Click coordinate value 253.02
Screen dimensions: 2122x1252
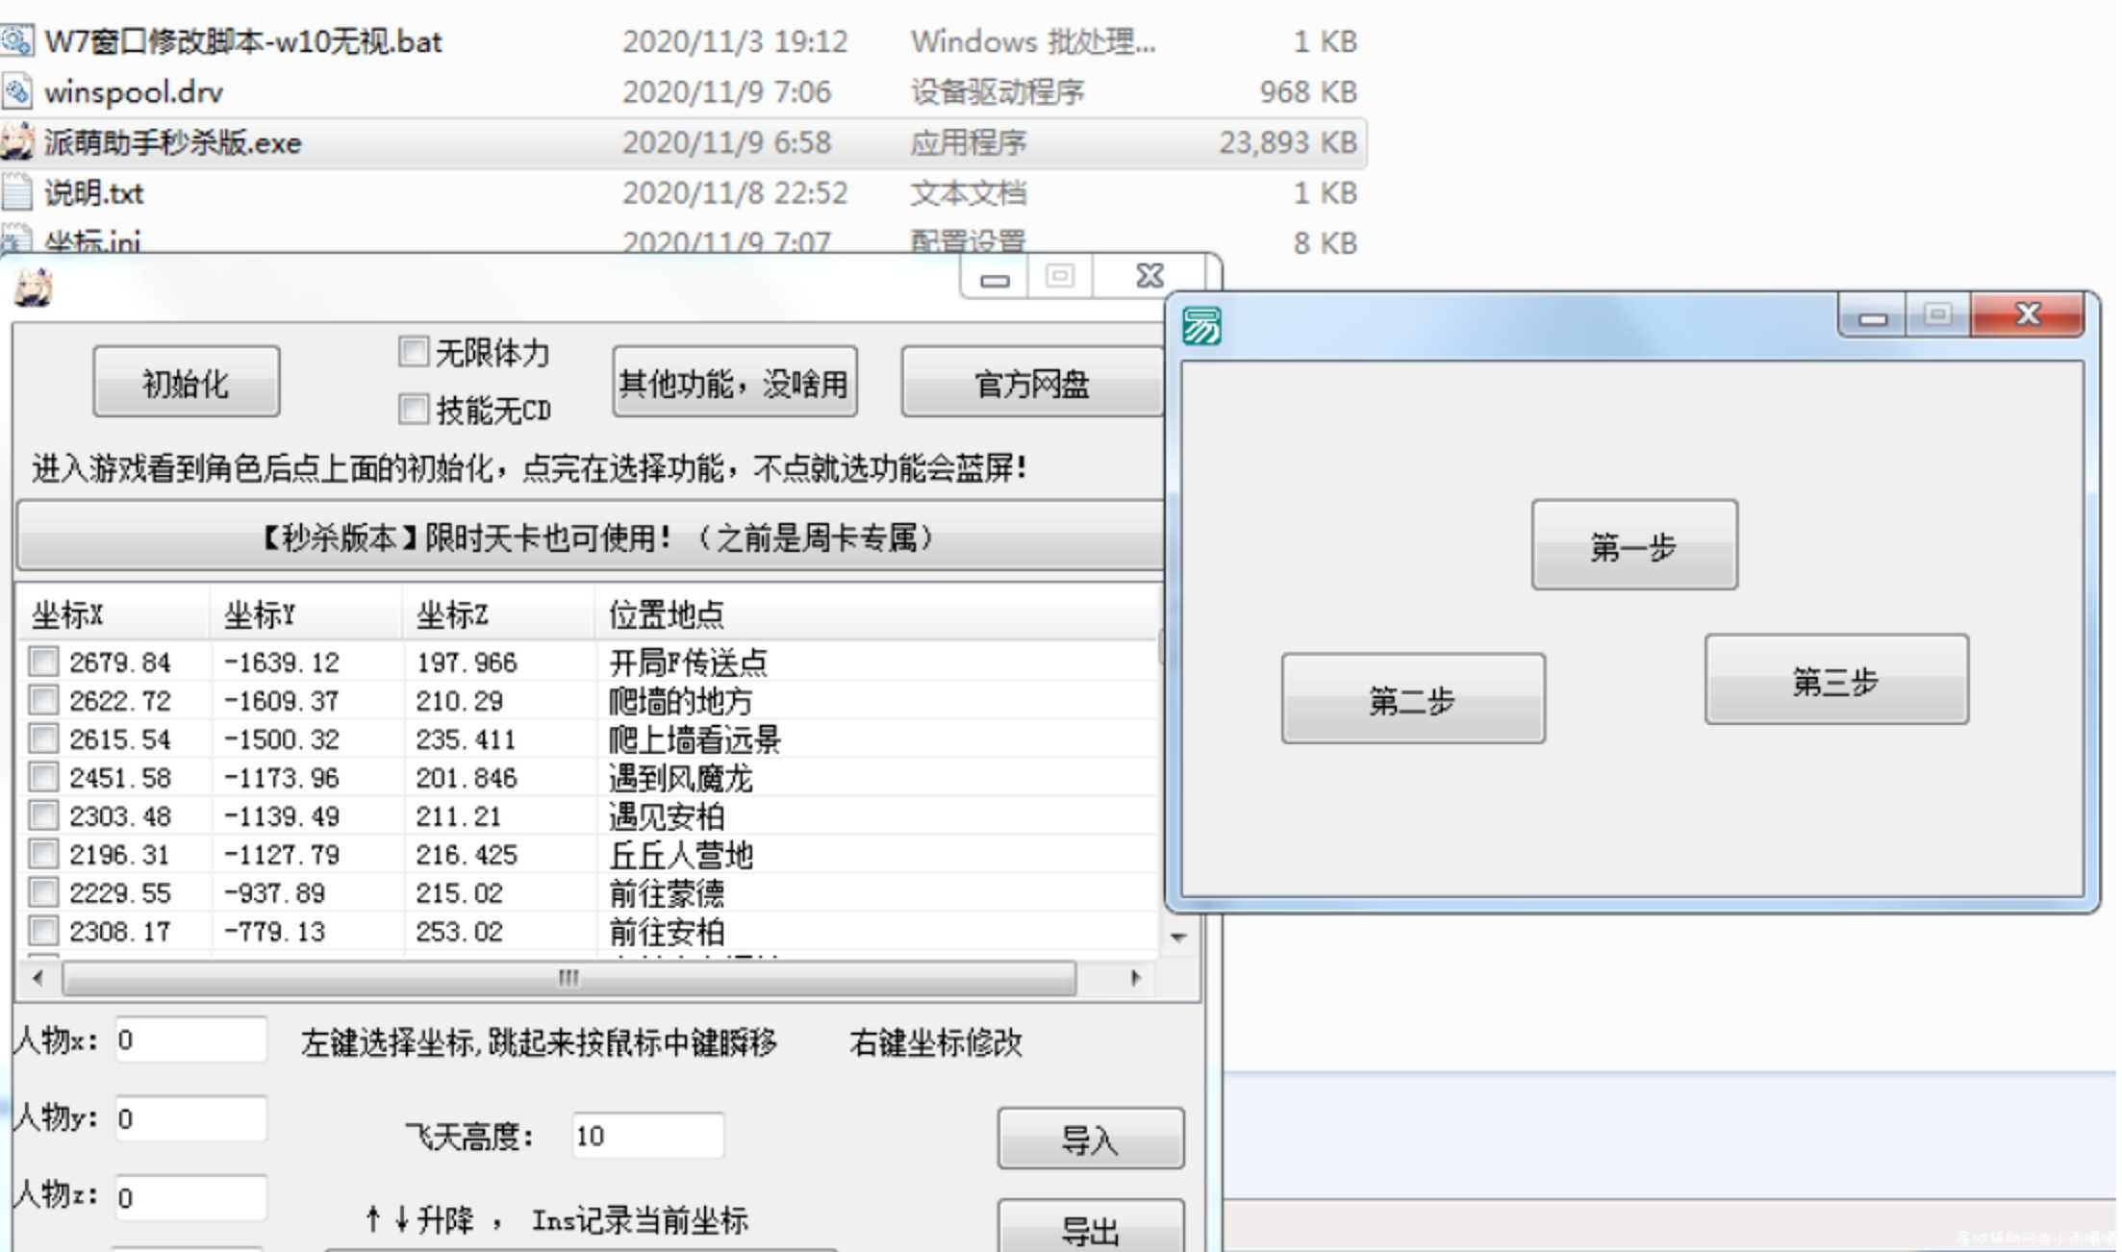[459, 932]
